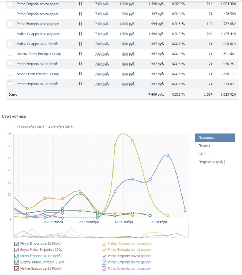Screen dimensions: 242x275
Task: Click status icon of Майка Guappo за 1190руб!
Action: click(x=80, y=44)
